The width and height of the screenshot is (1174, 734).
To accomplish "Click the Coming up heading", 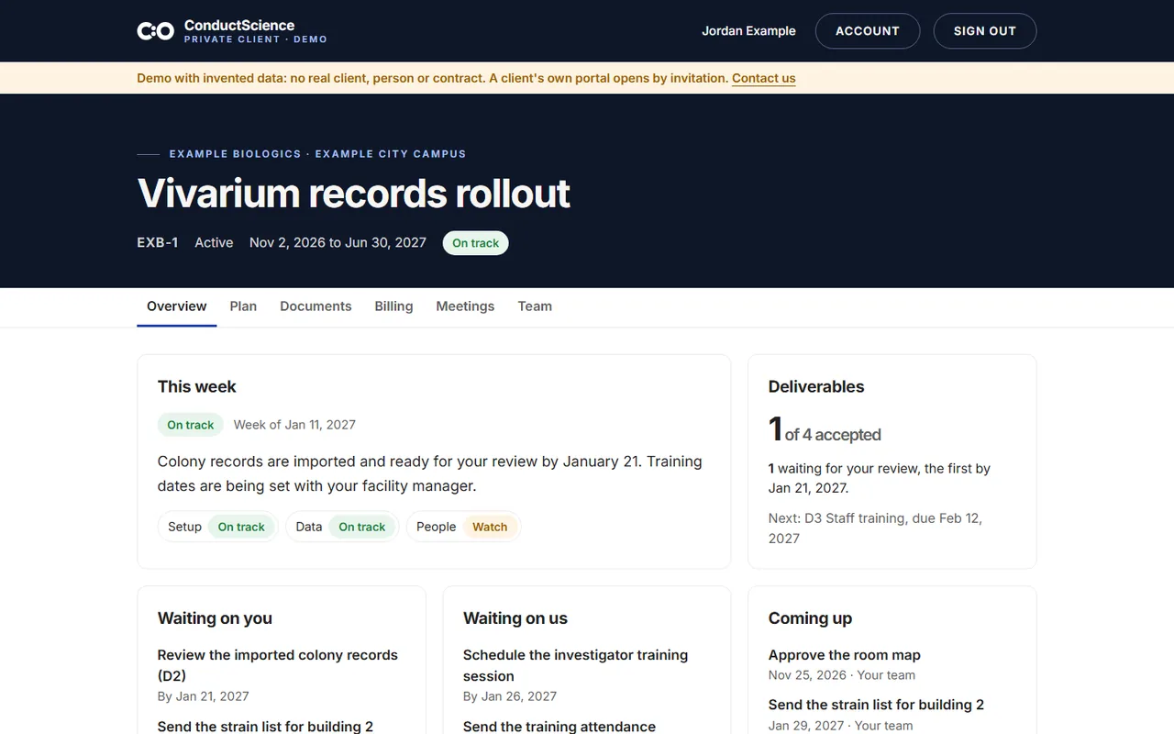I will tap(810, 618).
